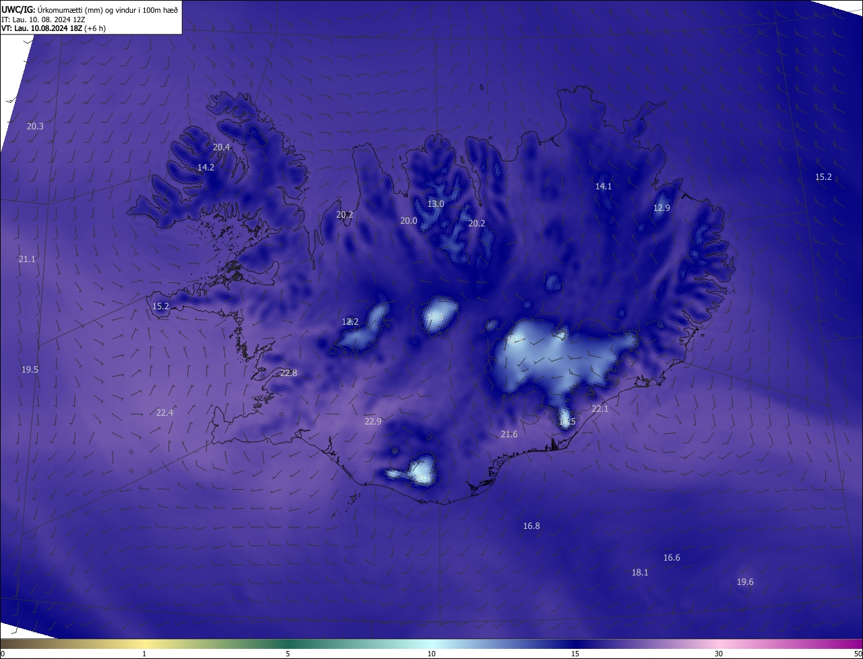
Task: Click the 20.4 value on the Westfjords
Action: 221,147
